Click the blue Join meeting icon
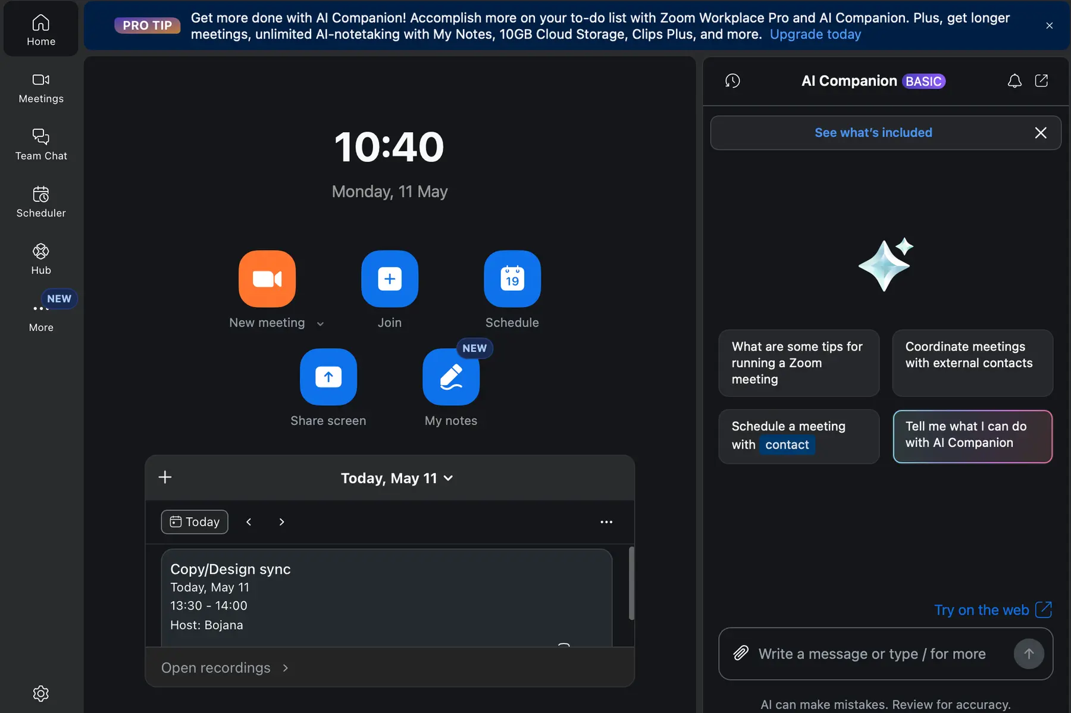1071x713 pixels. point(390,279)
